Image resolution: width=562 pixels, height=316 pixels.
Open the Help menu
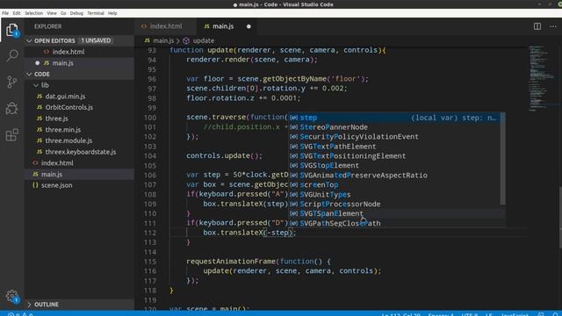tap(112, 13)
